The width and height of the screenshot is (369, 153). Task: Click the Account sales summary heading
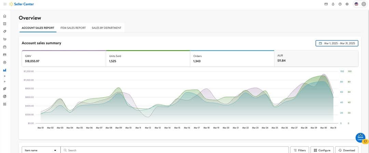point(41,43)
